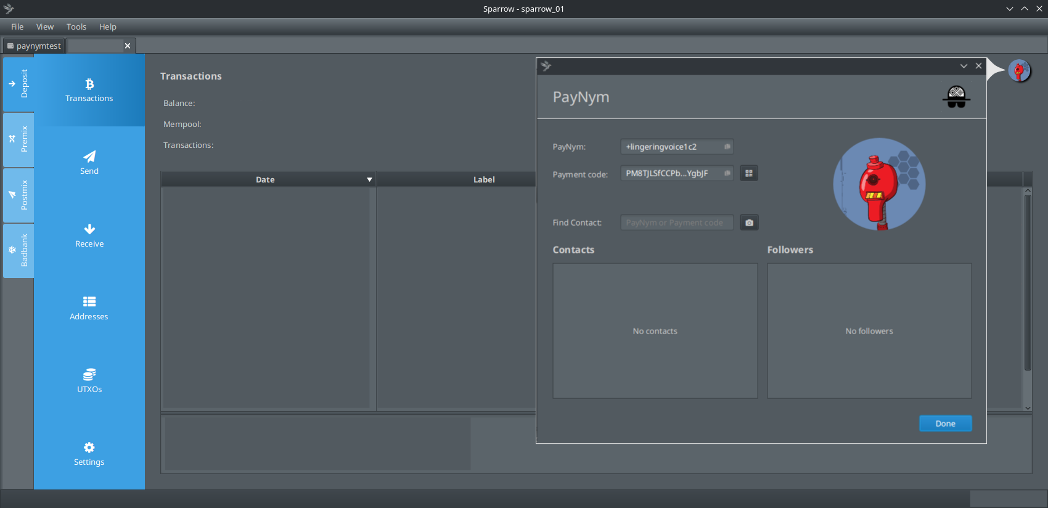Sort by the Date column header
This screenshot has height=508, width=1048.
click(268, 179)
